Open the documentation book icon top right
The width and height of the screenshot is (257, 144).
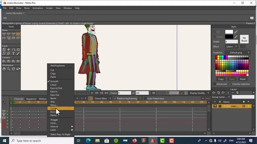tap(252, 18)
